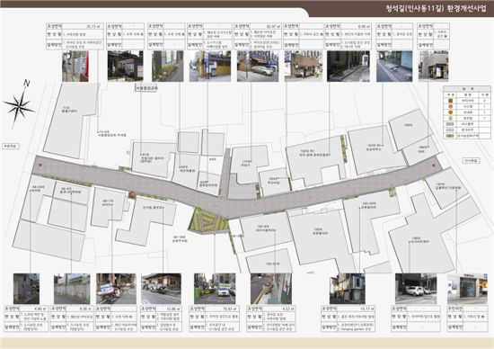The width and height of the screenshot is (494, 349).
Task: Pick the green landscaping swatch in the legend
Action: [x=451, y=136]
